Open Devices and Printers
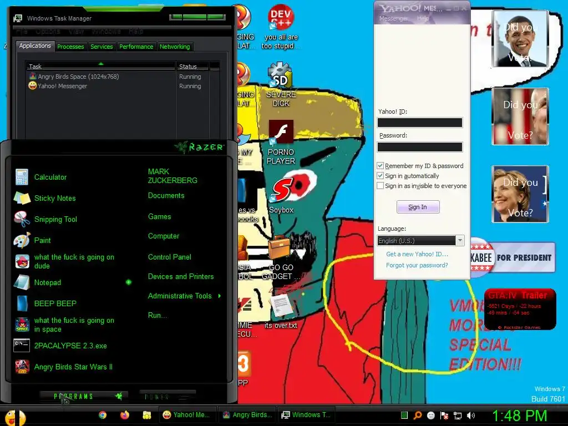Image resolution: width=568 pixels, height=426 pixels. (181, 276)
